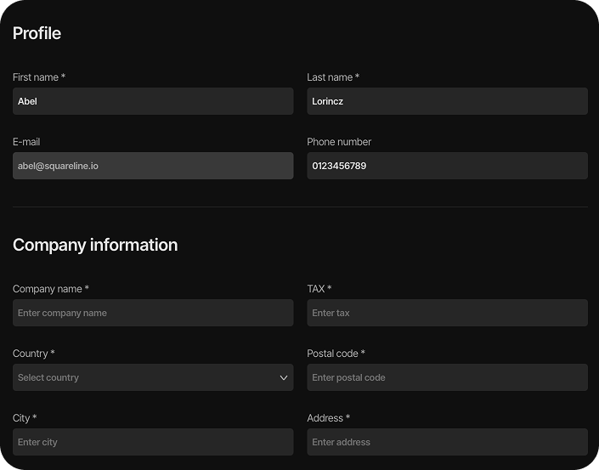Click the Last name field containing Lorincz
The width and height of the screenshot is (599, 470).
click(447, 101)
